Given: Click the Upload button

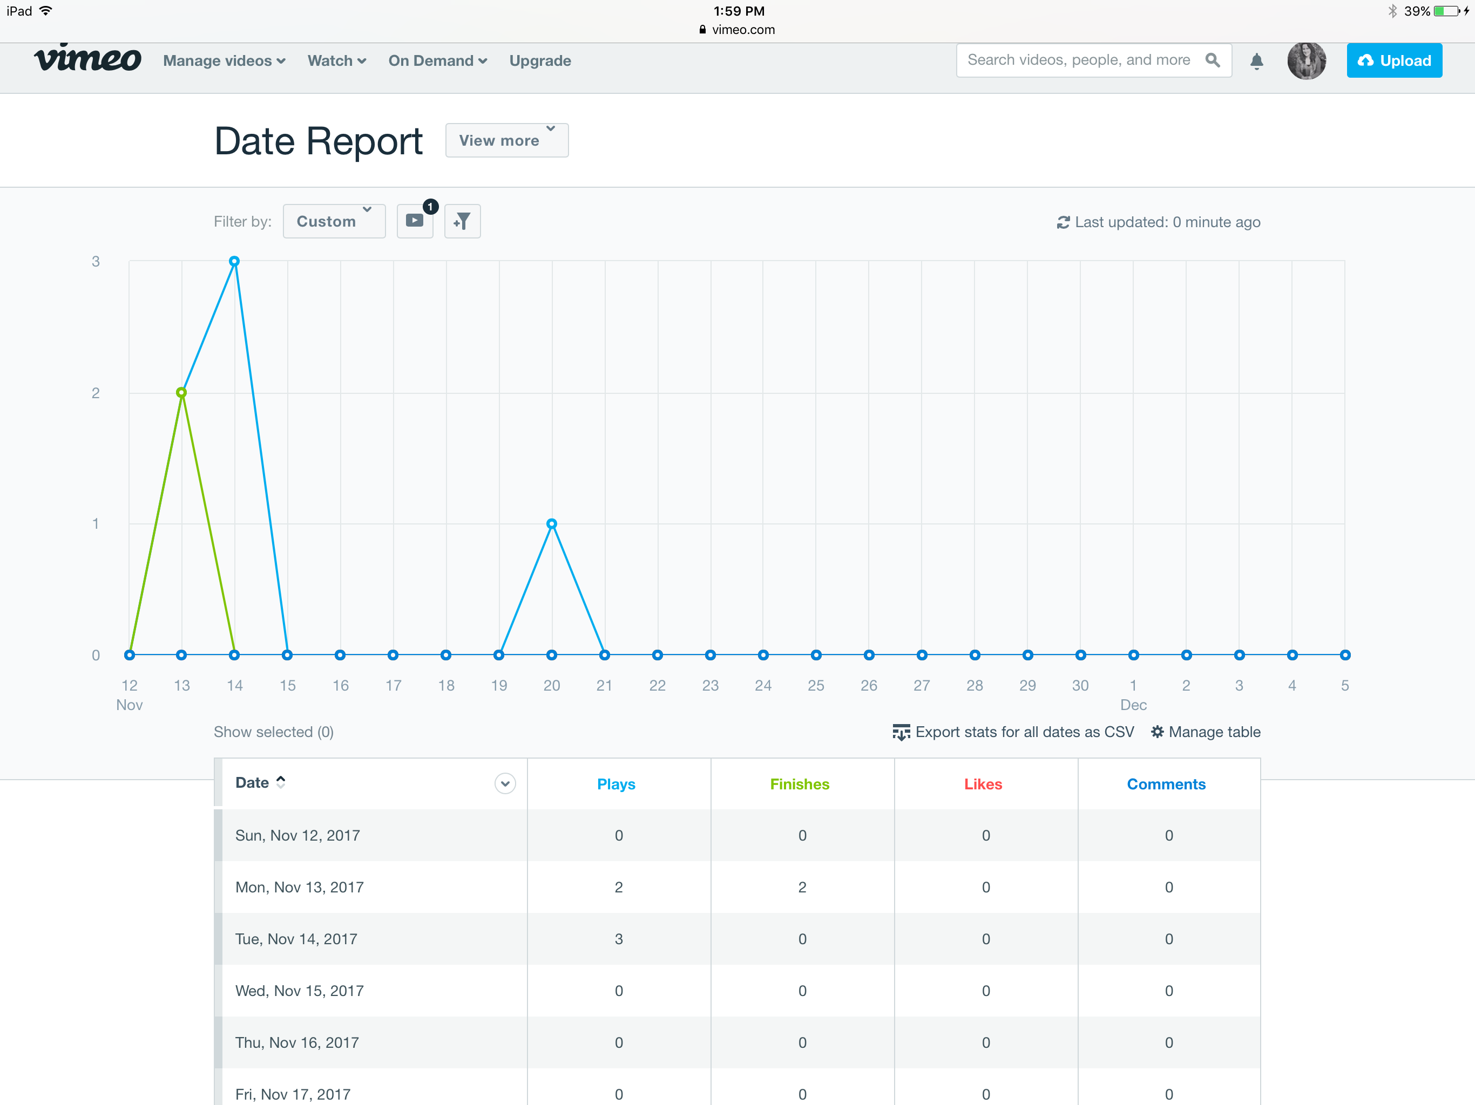Looking at the screenshot, I should [1393, 60].
